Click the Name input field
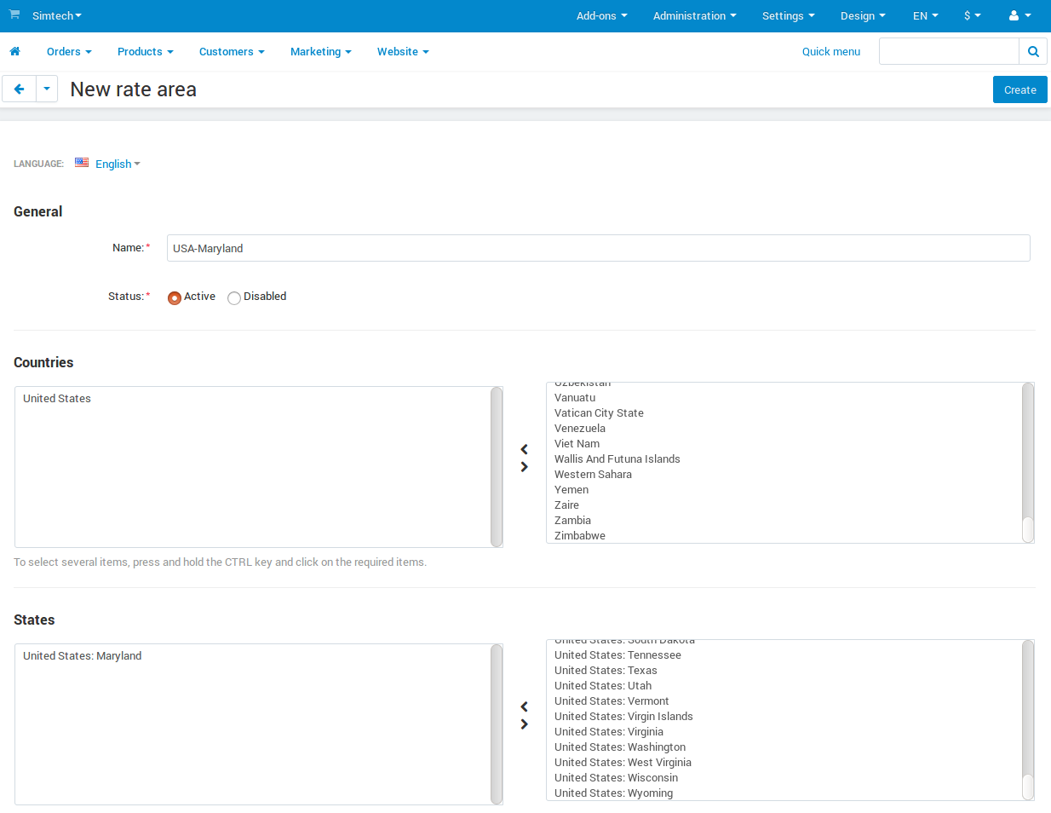Viewport: 1051px width, 813px height. 599,248
